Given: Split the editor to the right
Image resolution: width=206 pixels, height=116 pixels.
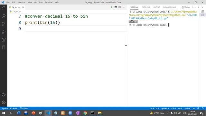Looking at the screenshot, I should click(119, 7).
